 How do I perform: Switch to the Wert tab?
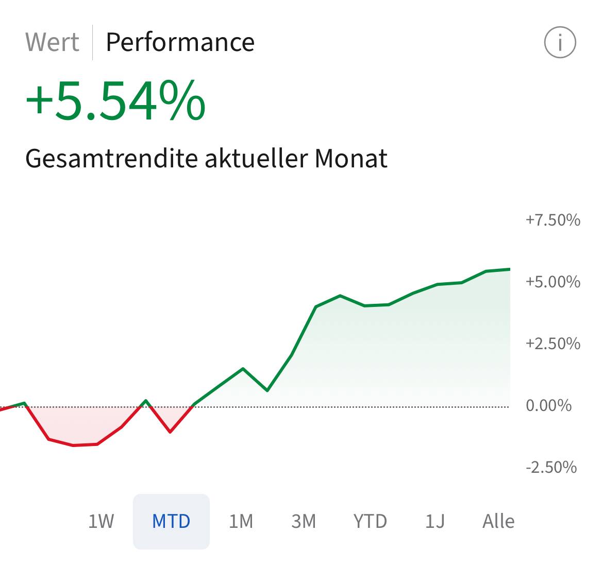52,42
